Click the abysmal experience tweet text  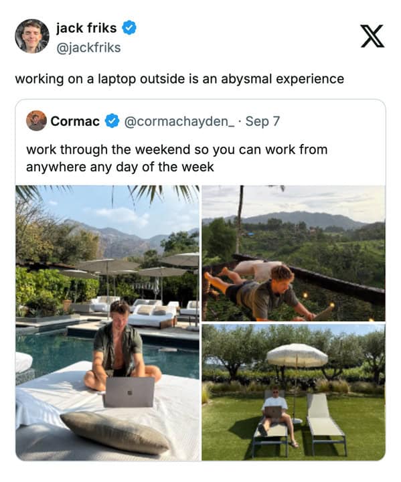point(179,79)
